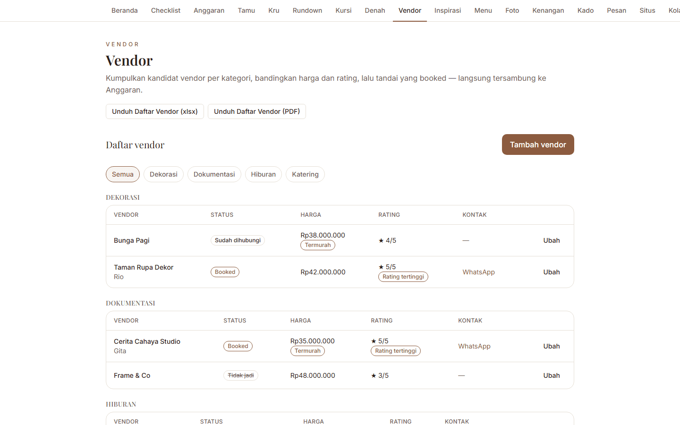Click Termurah badge under Rp38.000.000

click(x=318, y=245)
